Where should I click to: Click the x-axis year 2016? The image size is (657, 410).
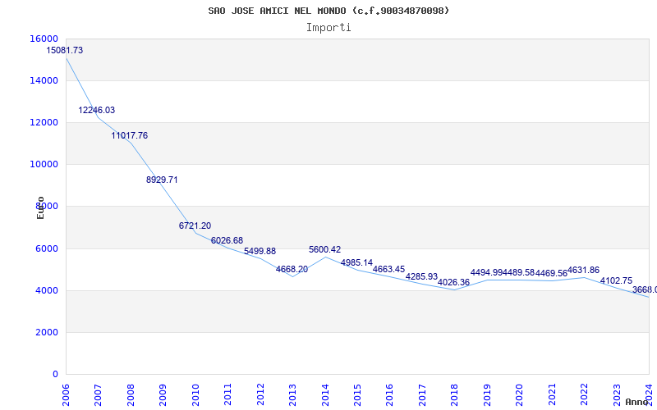tap(389, 394)
